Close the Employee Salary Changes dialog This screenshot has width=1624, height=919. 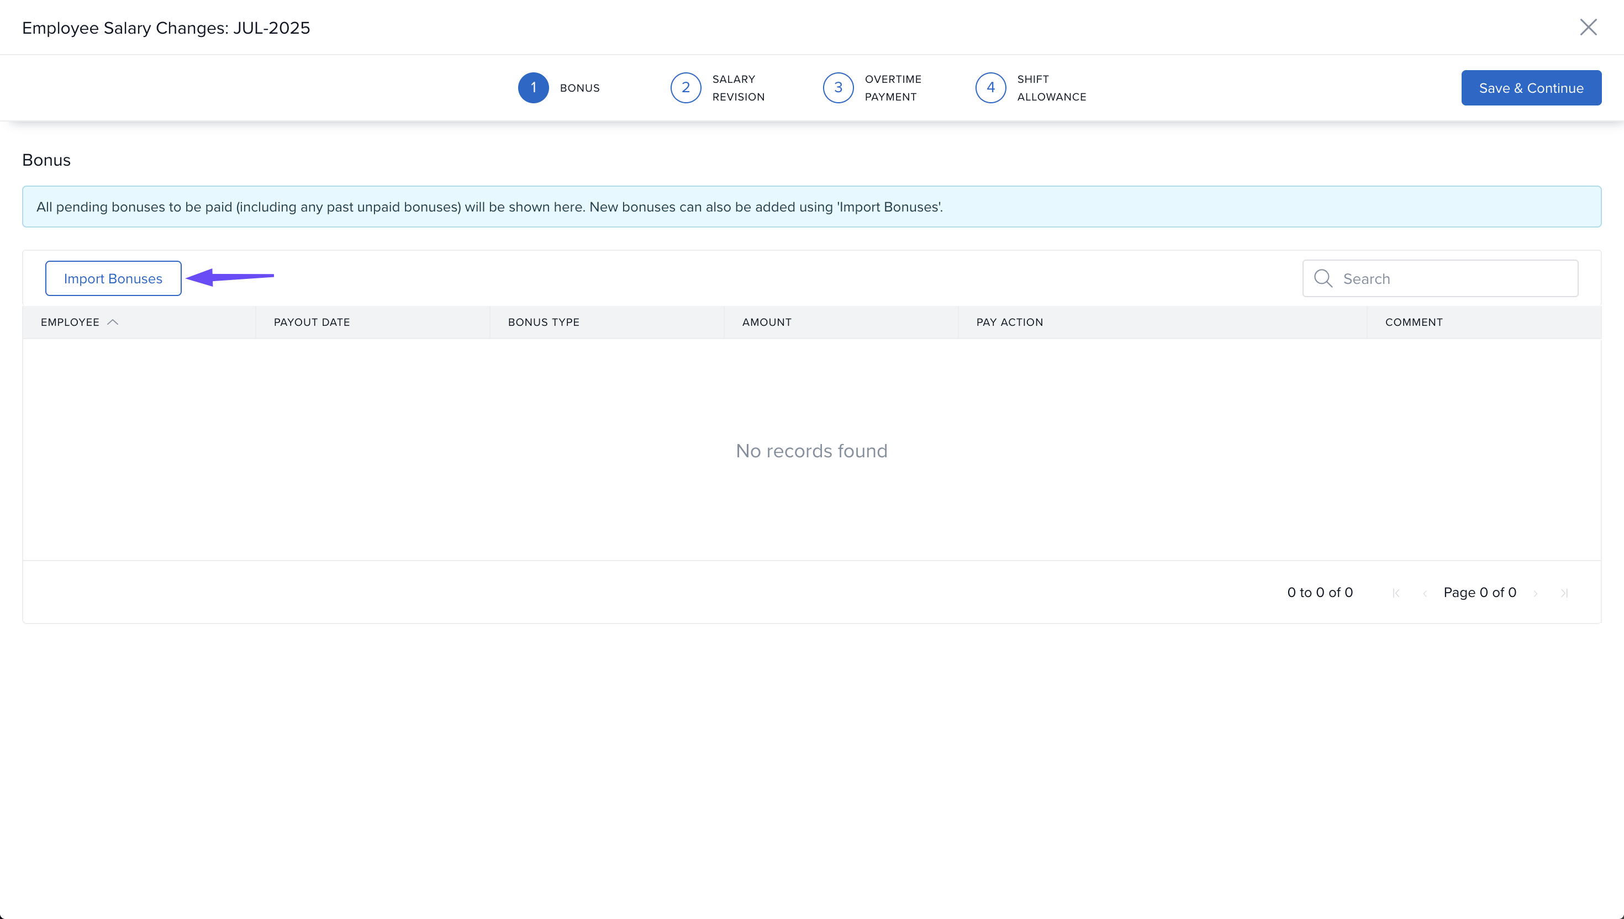(1588, 27)
